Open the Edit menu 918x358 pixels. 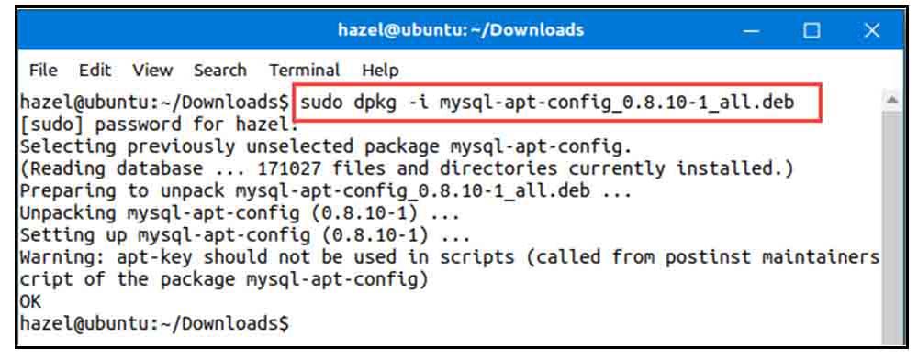pyautogui.click(x=95, y=71)
